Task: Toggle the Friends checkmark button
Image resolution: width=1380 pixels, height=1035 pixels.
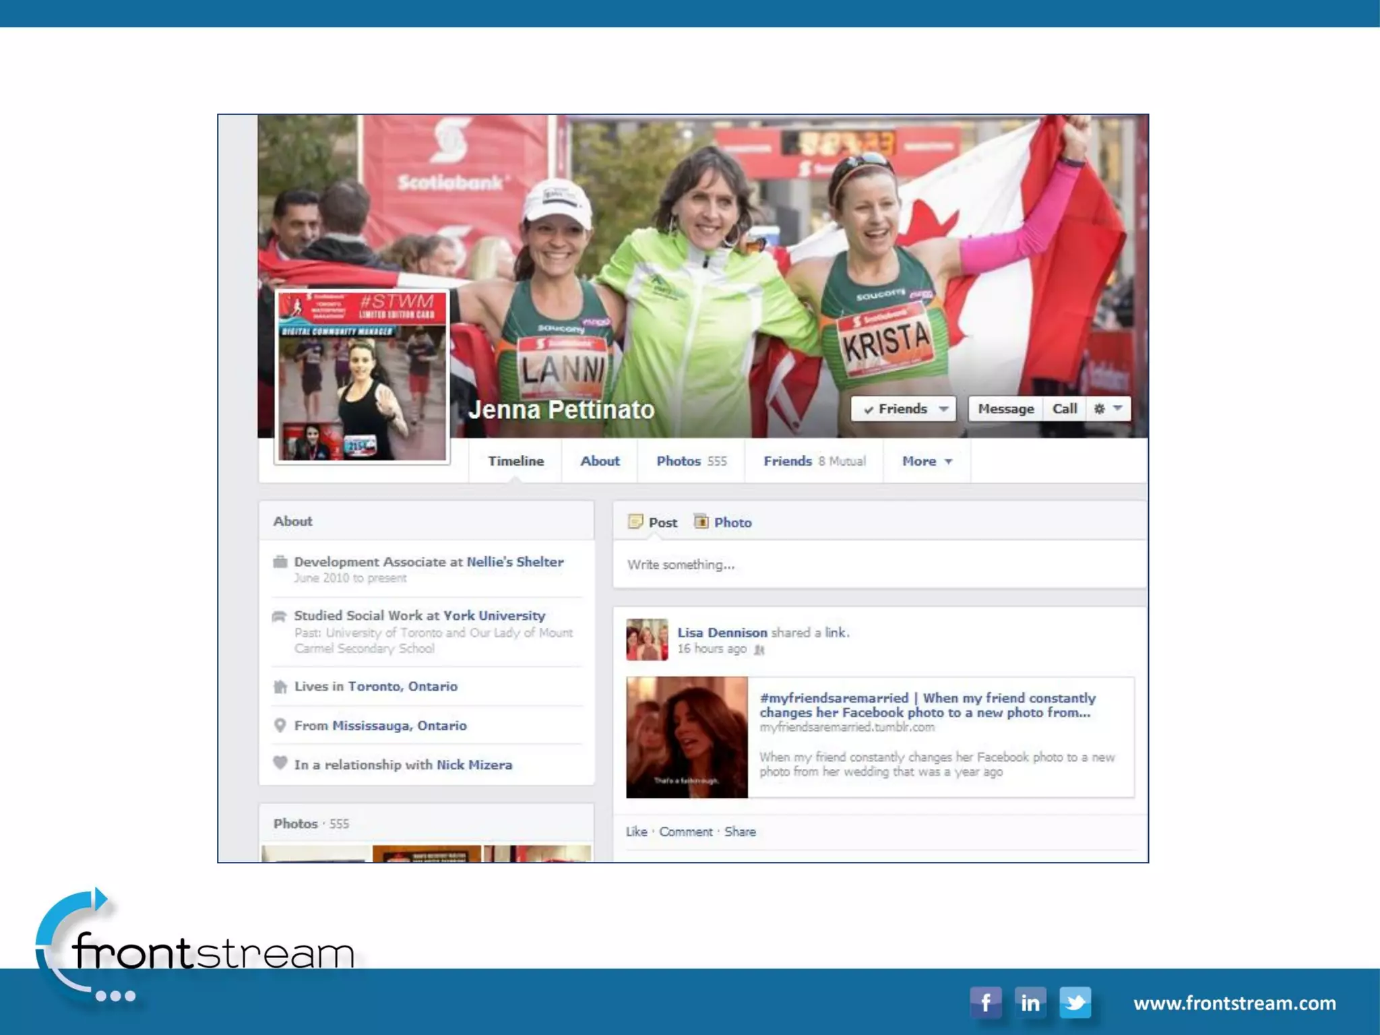Action: coord(895,409)
